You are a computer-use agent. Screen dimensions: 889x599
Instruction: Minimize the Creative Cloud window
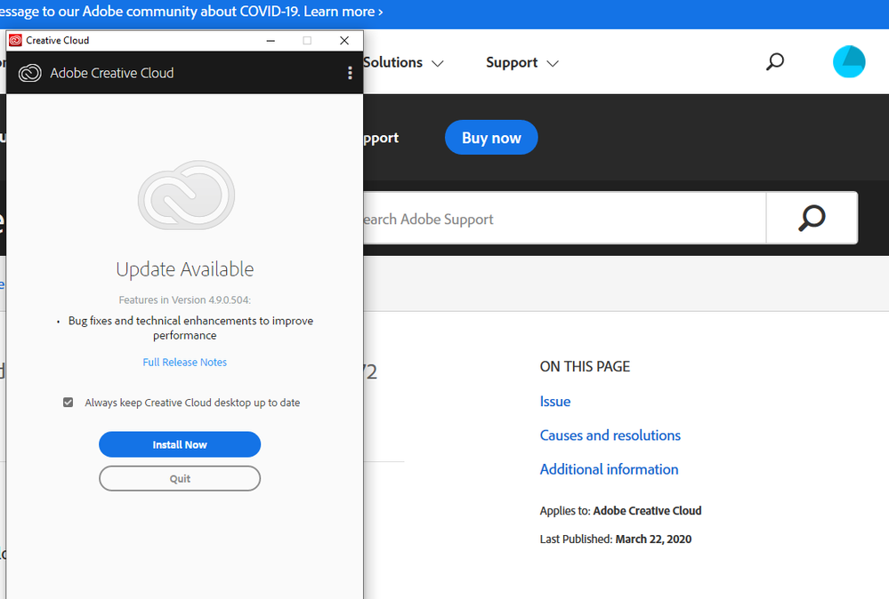tap(271, 40)
